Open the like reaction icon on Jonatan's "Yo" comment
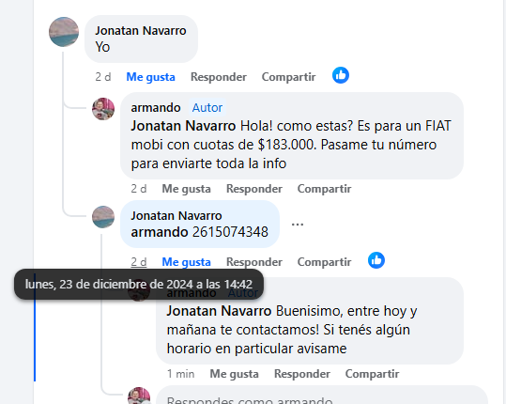 point(341,75)
